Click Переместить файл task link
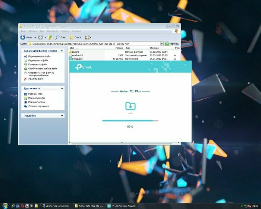 38,60
